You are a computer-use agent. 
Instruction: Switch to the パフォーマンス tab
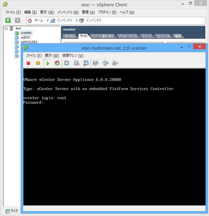point(128,36)
